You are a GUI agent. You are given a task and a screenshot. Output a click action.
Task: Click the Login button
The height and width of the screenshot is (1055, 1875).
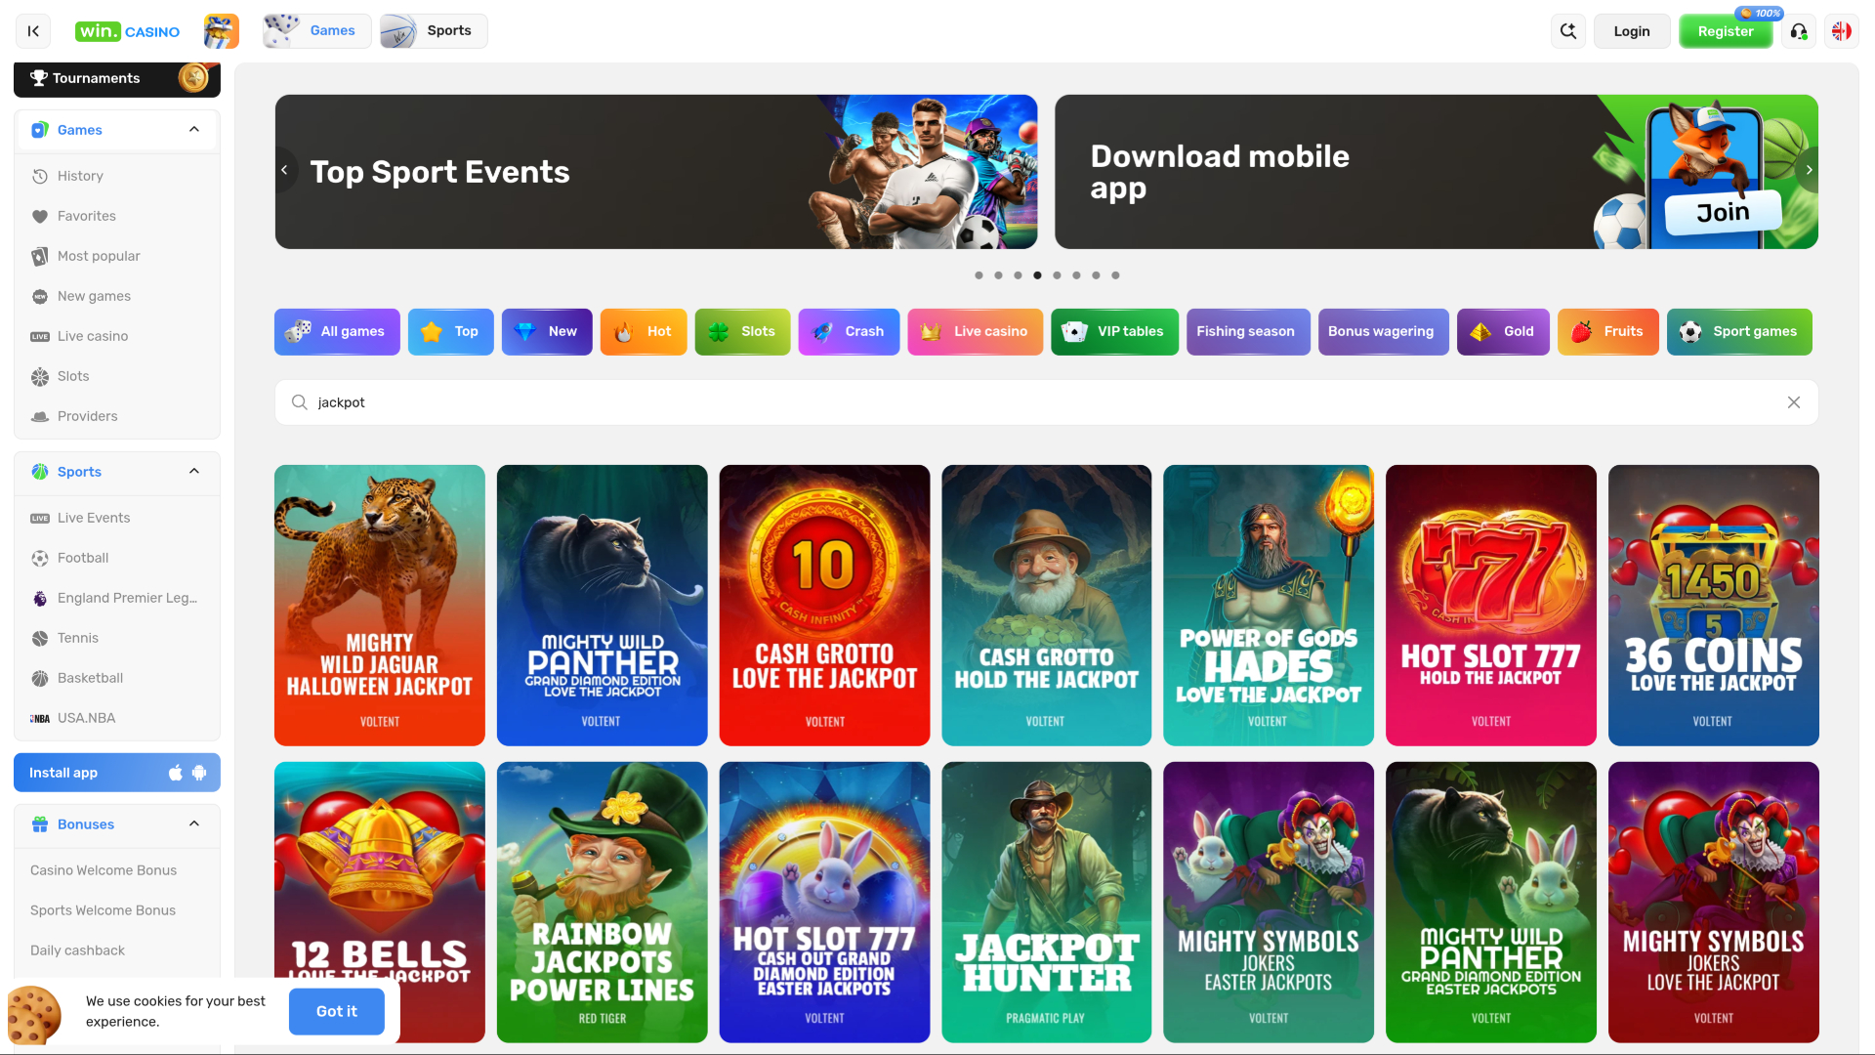1632,31
